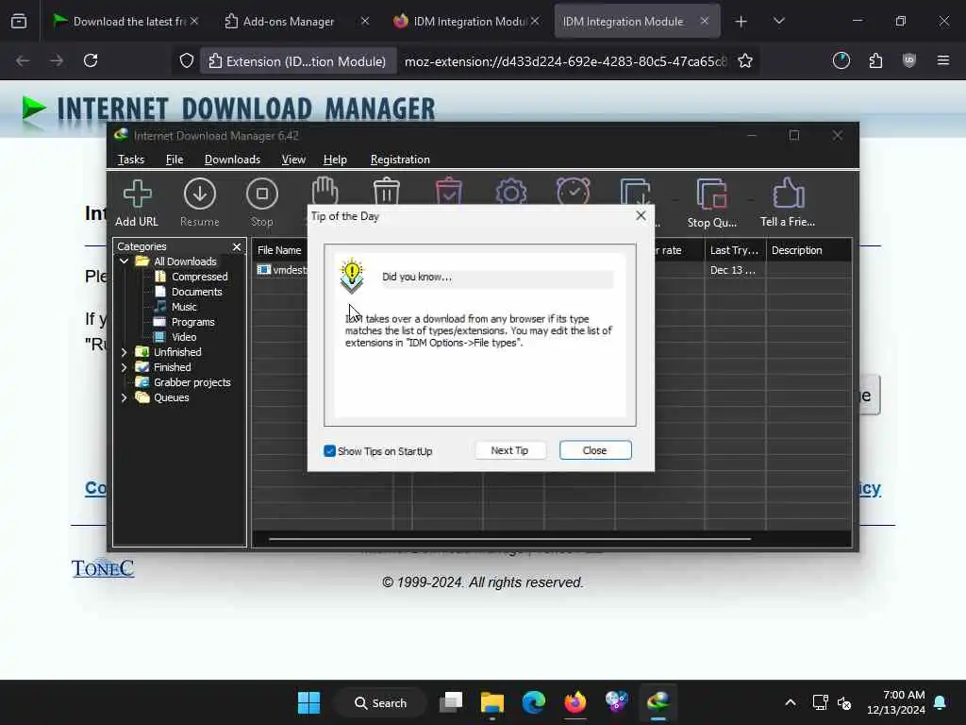This screenshot has height=725, width=966.
Task: Click the Next Tip button
Action: [x=509, y=450]
